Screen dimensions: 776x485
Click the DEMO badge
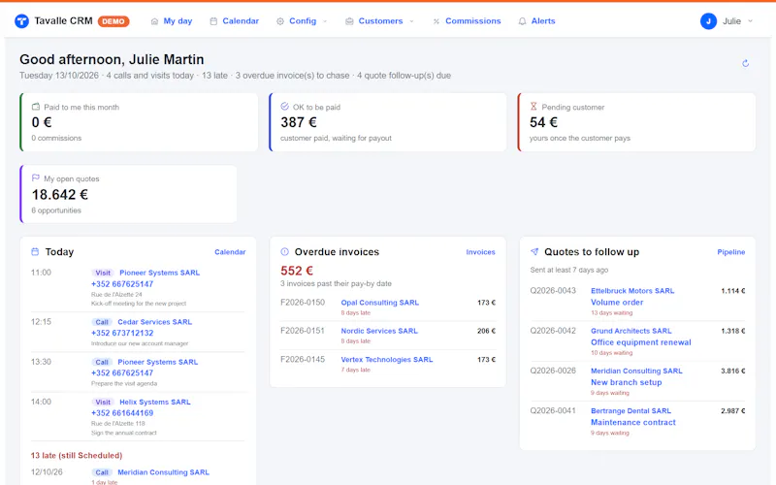pos(113,21)
